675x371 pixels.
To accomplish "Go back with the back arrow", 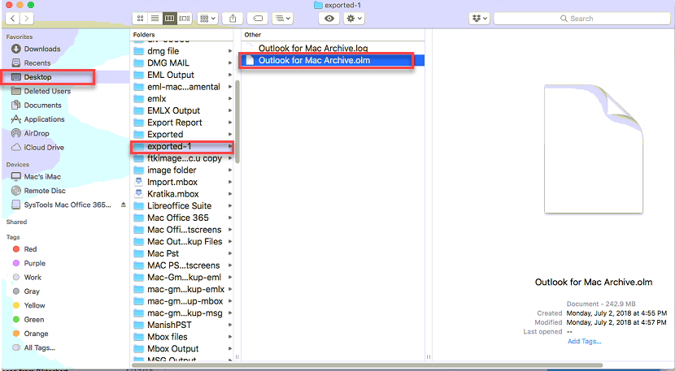I will [14, 18].
